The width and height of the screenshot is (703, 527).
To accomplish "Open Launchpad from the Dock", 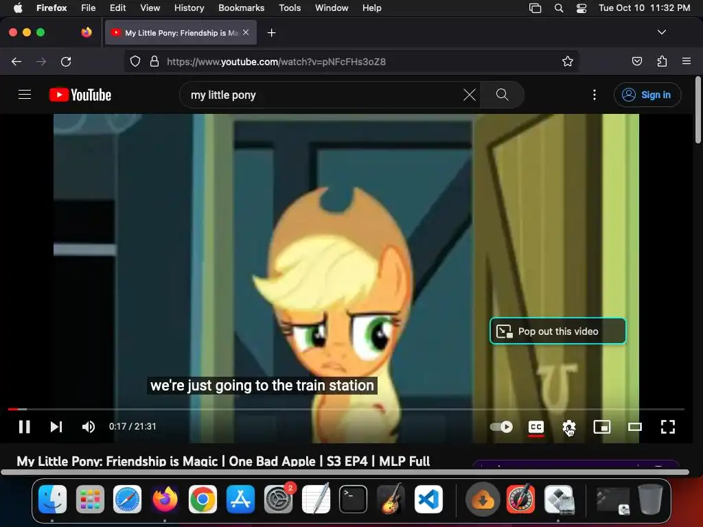I will point(90,499).
